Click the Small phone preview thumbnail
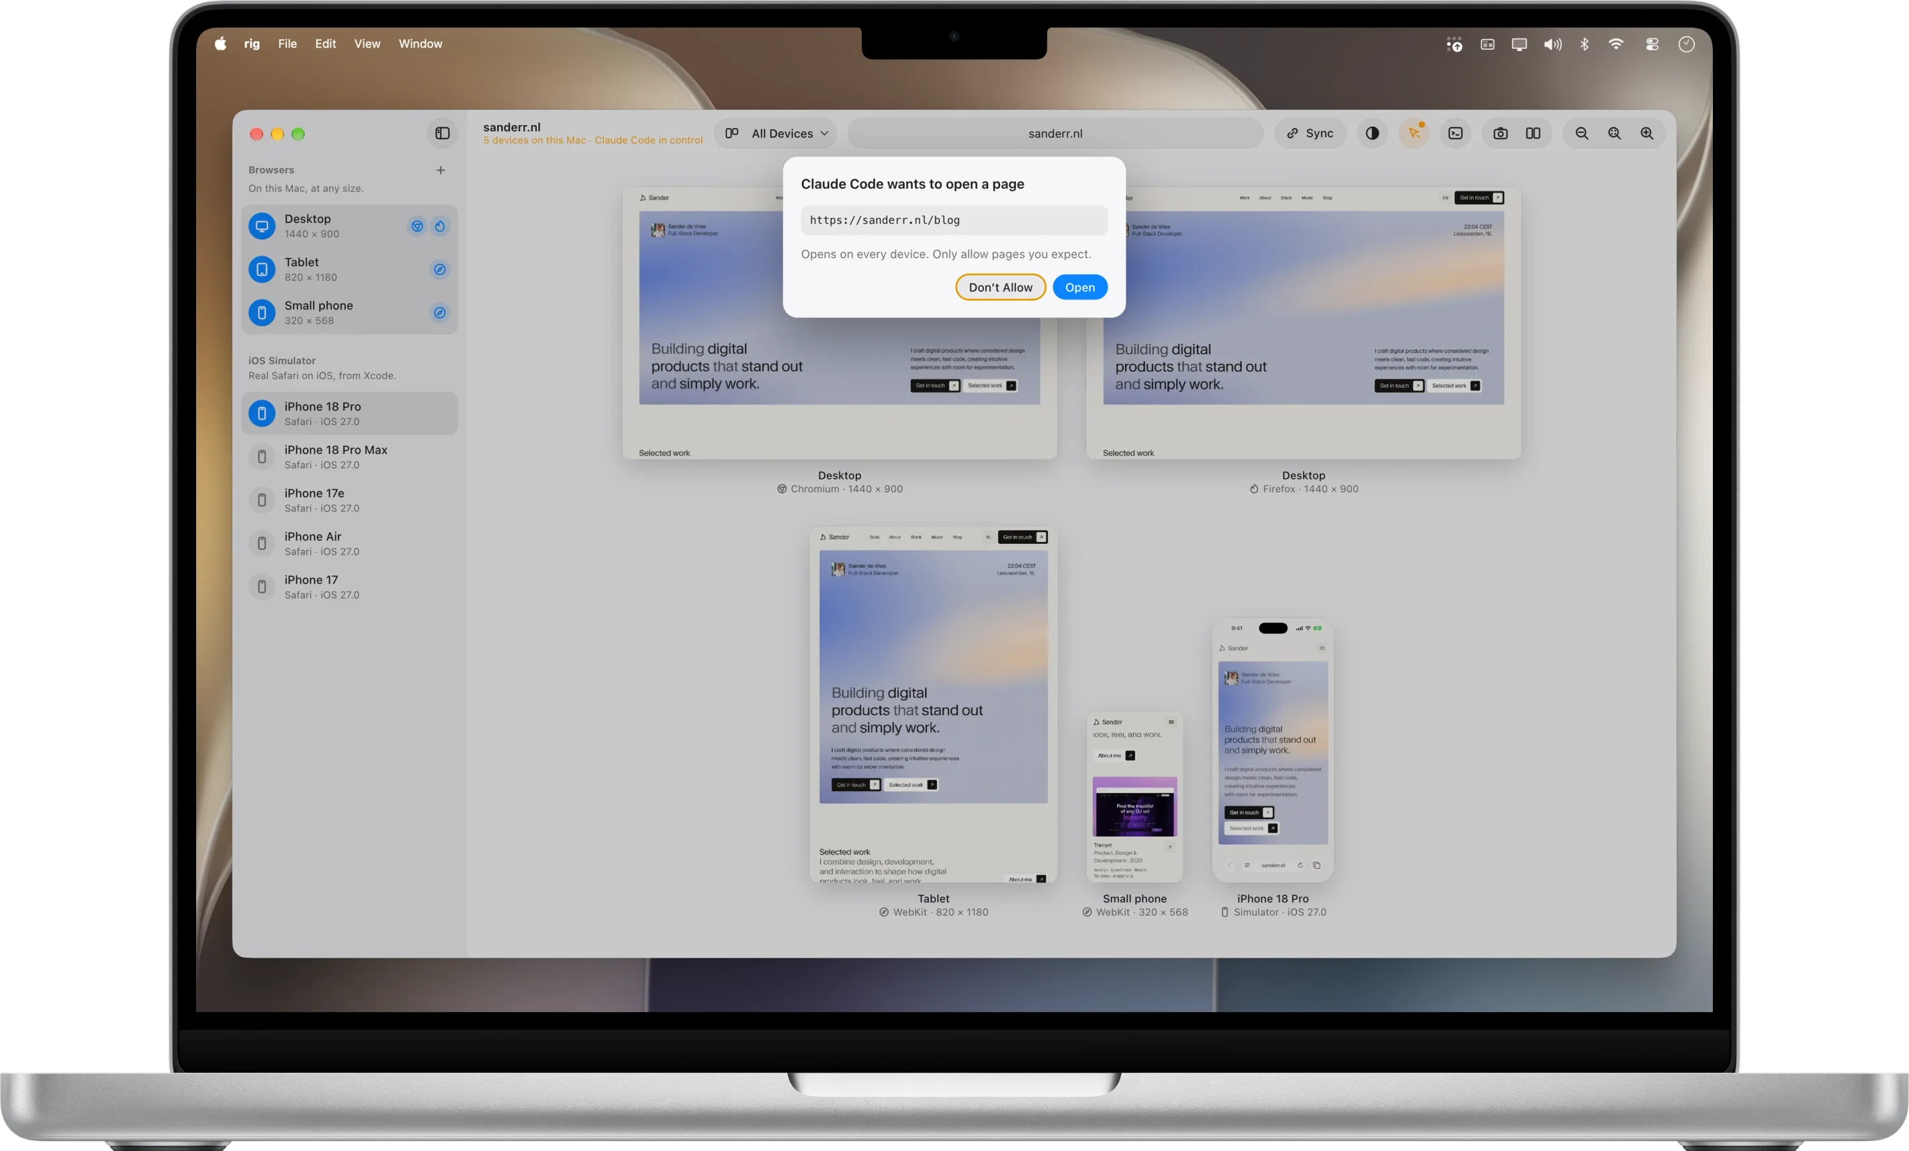This screenshot has width=1909, height=1151. pos(1135,797)
